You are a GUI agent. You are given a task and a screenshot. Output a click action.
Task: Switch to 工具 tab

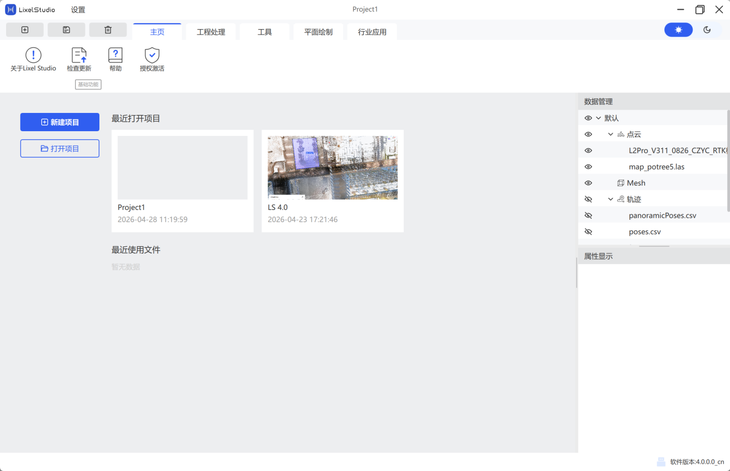point(264,32)
